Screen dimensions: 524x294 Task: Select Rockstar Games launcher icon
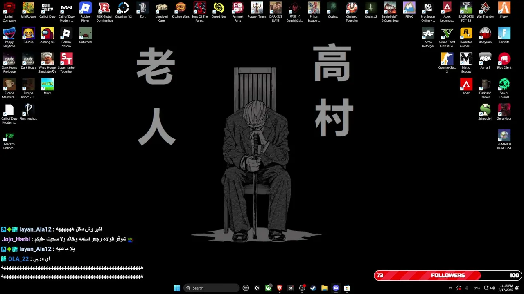(x=466, y=38)
